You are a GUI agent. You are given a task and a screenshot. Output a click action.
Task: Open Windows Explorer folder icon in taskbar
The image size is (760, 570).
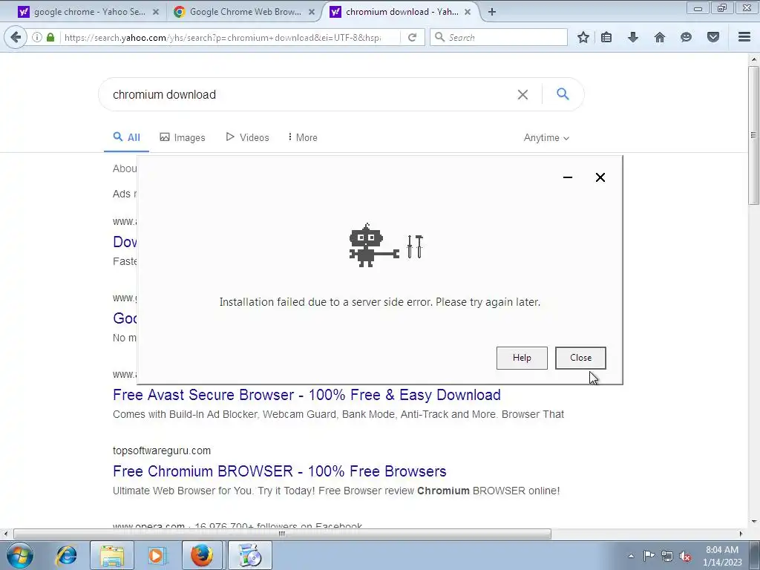pyautogui.click(x=112, y=555)
